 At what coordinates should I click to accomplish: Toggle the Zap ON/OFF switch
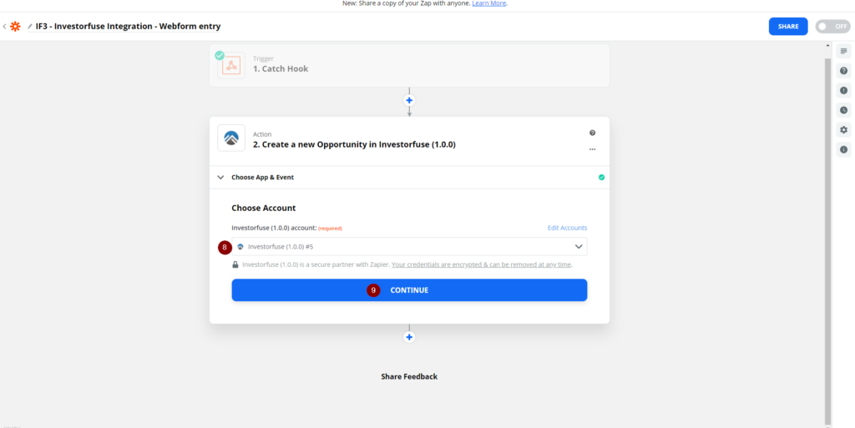832,26
